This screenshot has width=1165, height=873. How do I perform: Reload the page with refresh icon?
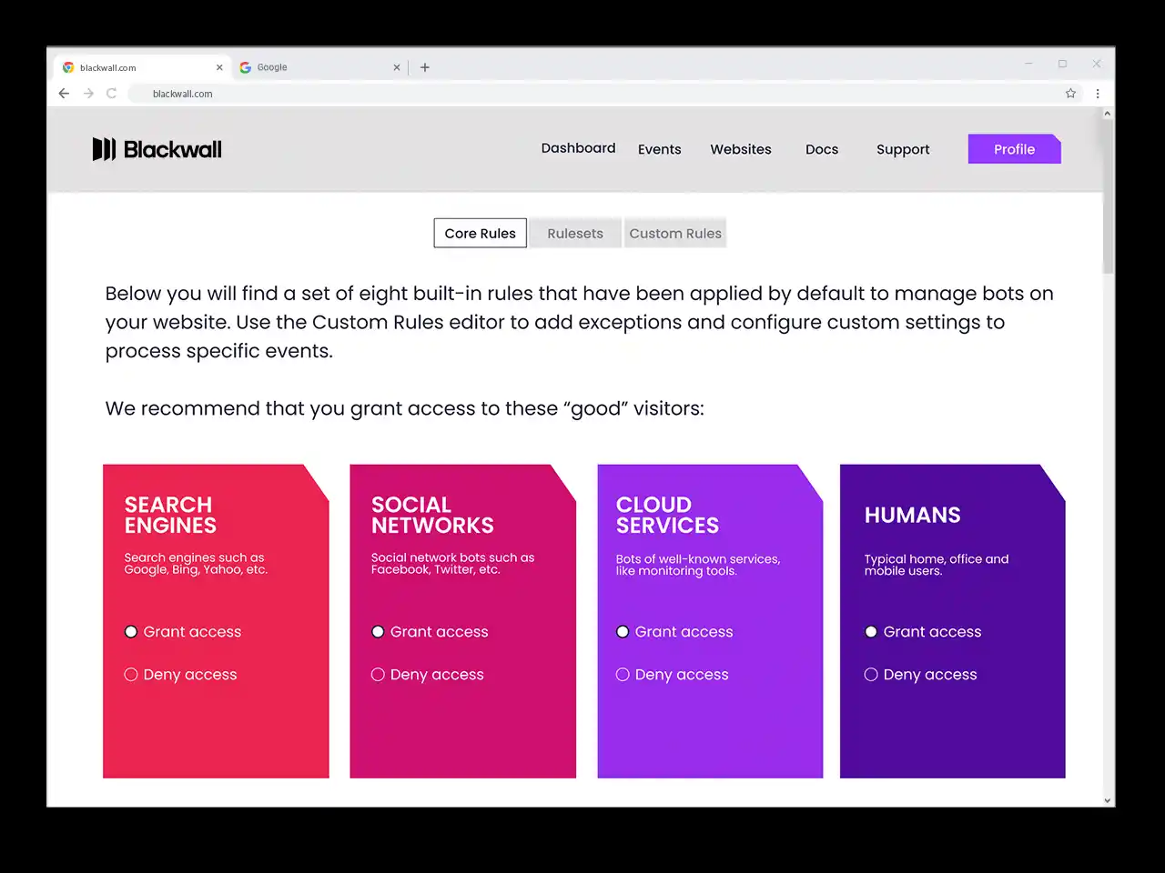point(112,94)
